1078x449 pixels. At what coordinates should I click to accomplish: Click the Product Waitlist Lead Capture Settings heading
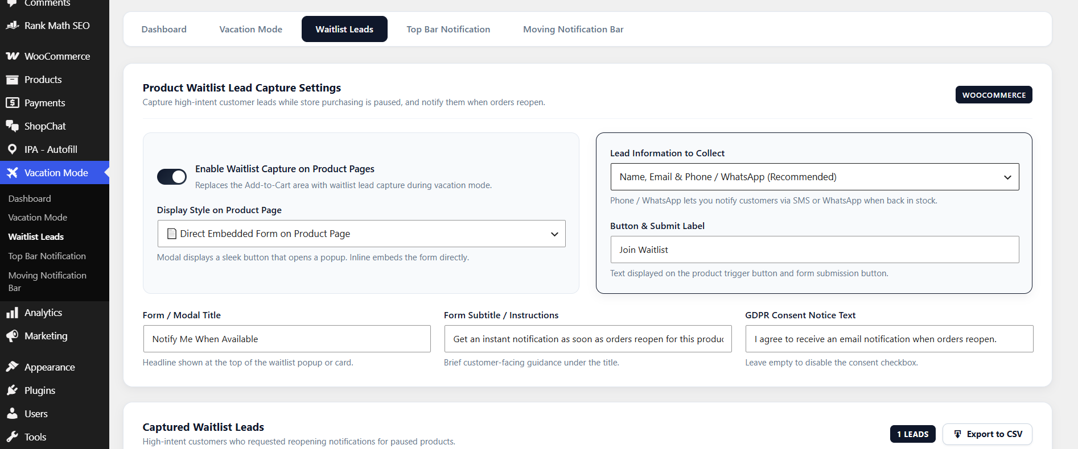click(242, 88)
